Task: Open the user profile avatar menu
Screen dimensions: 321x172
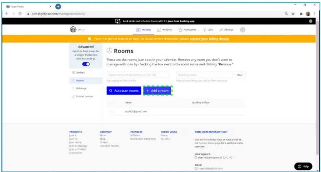Action: [x=242, y=30]
